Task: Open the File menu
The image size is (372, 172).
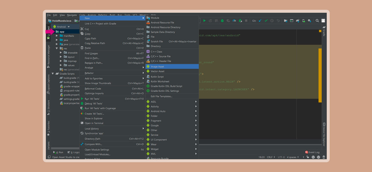Action: (x=49, y=15)
